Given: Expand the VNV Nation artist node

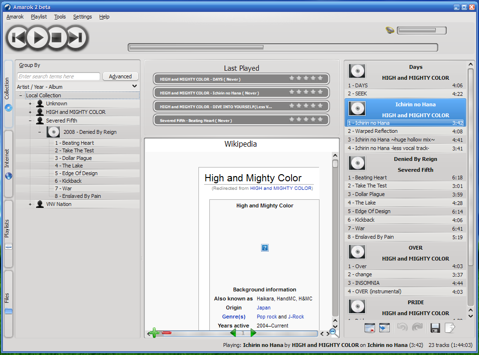Looking at the screenshot, I should click(30, 204).
